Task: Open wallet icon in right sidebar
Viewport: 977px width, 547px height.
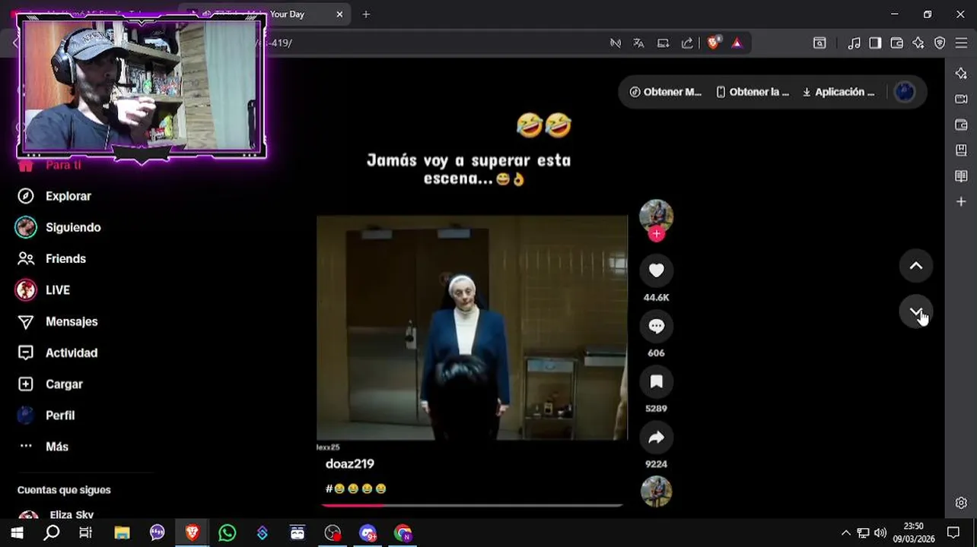Action: pyautogui.click(x=961, y=125)
